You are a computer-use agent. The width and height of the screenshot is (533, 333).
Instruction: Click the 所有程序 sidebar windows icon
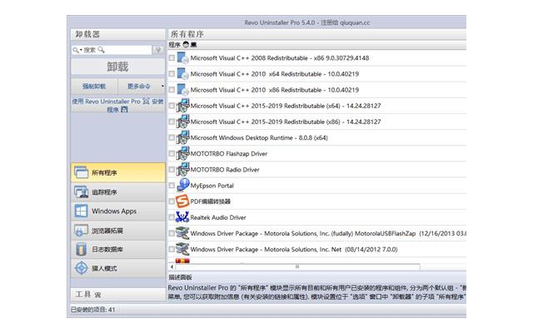tap(81, 172)
